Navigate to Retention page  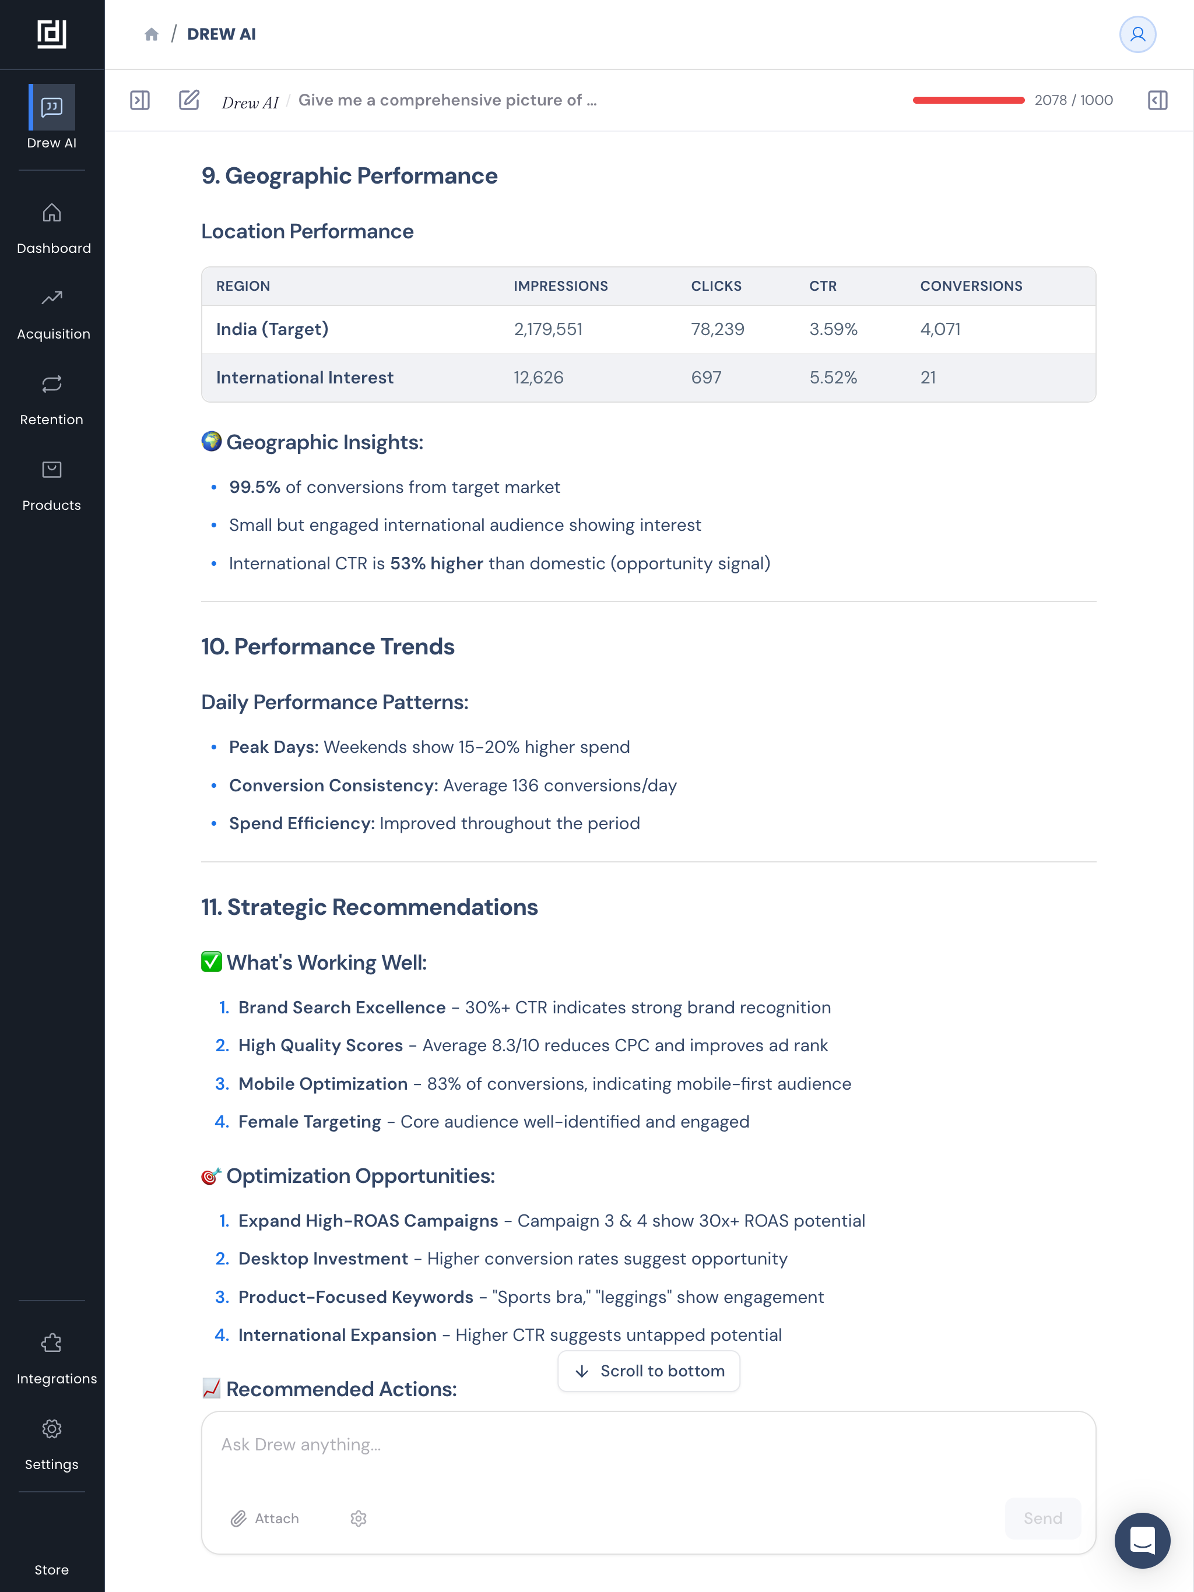click(52, 400)
